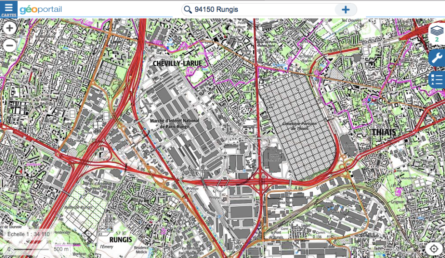Open the layers stack panel
This screenshot has width=445, height=258.
(437, 31)
